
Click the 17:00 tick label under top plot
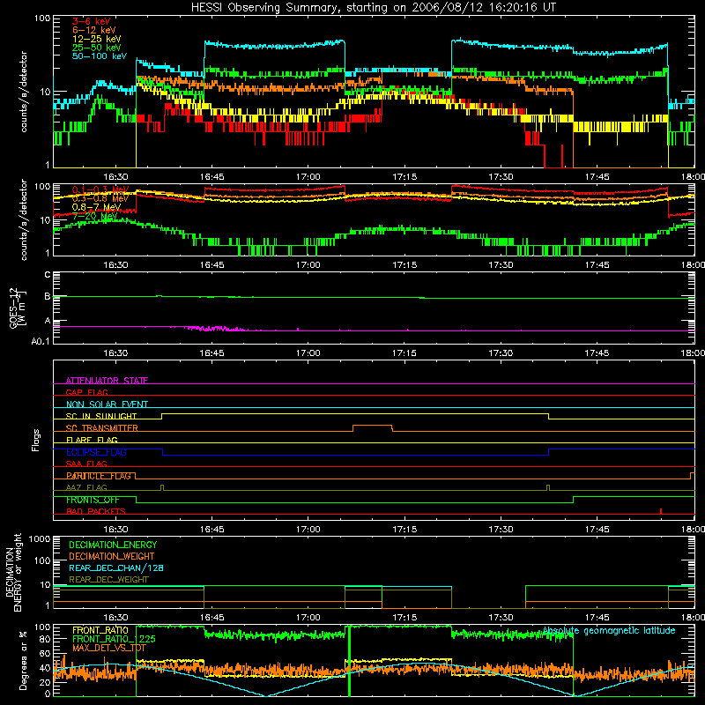pyautogui.click(x=308, y=177)
